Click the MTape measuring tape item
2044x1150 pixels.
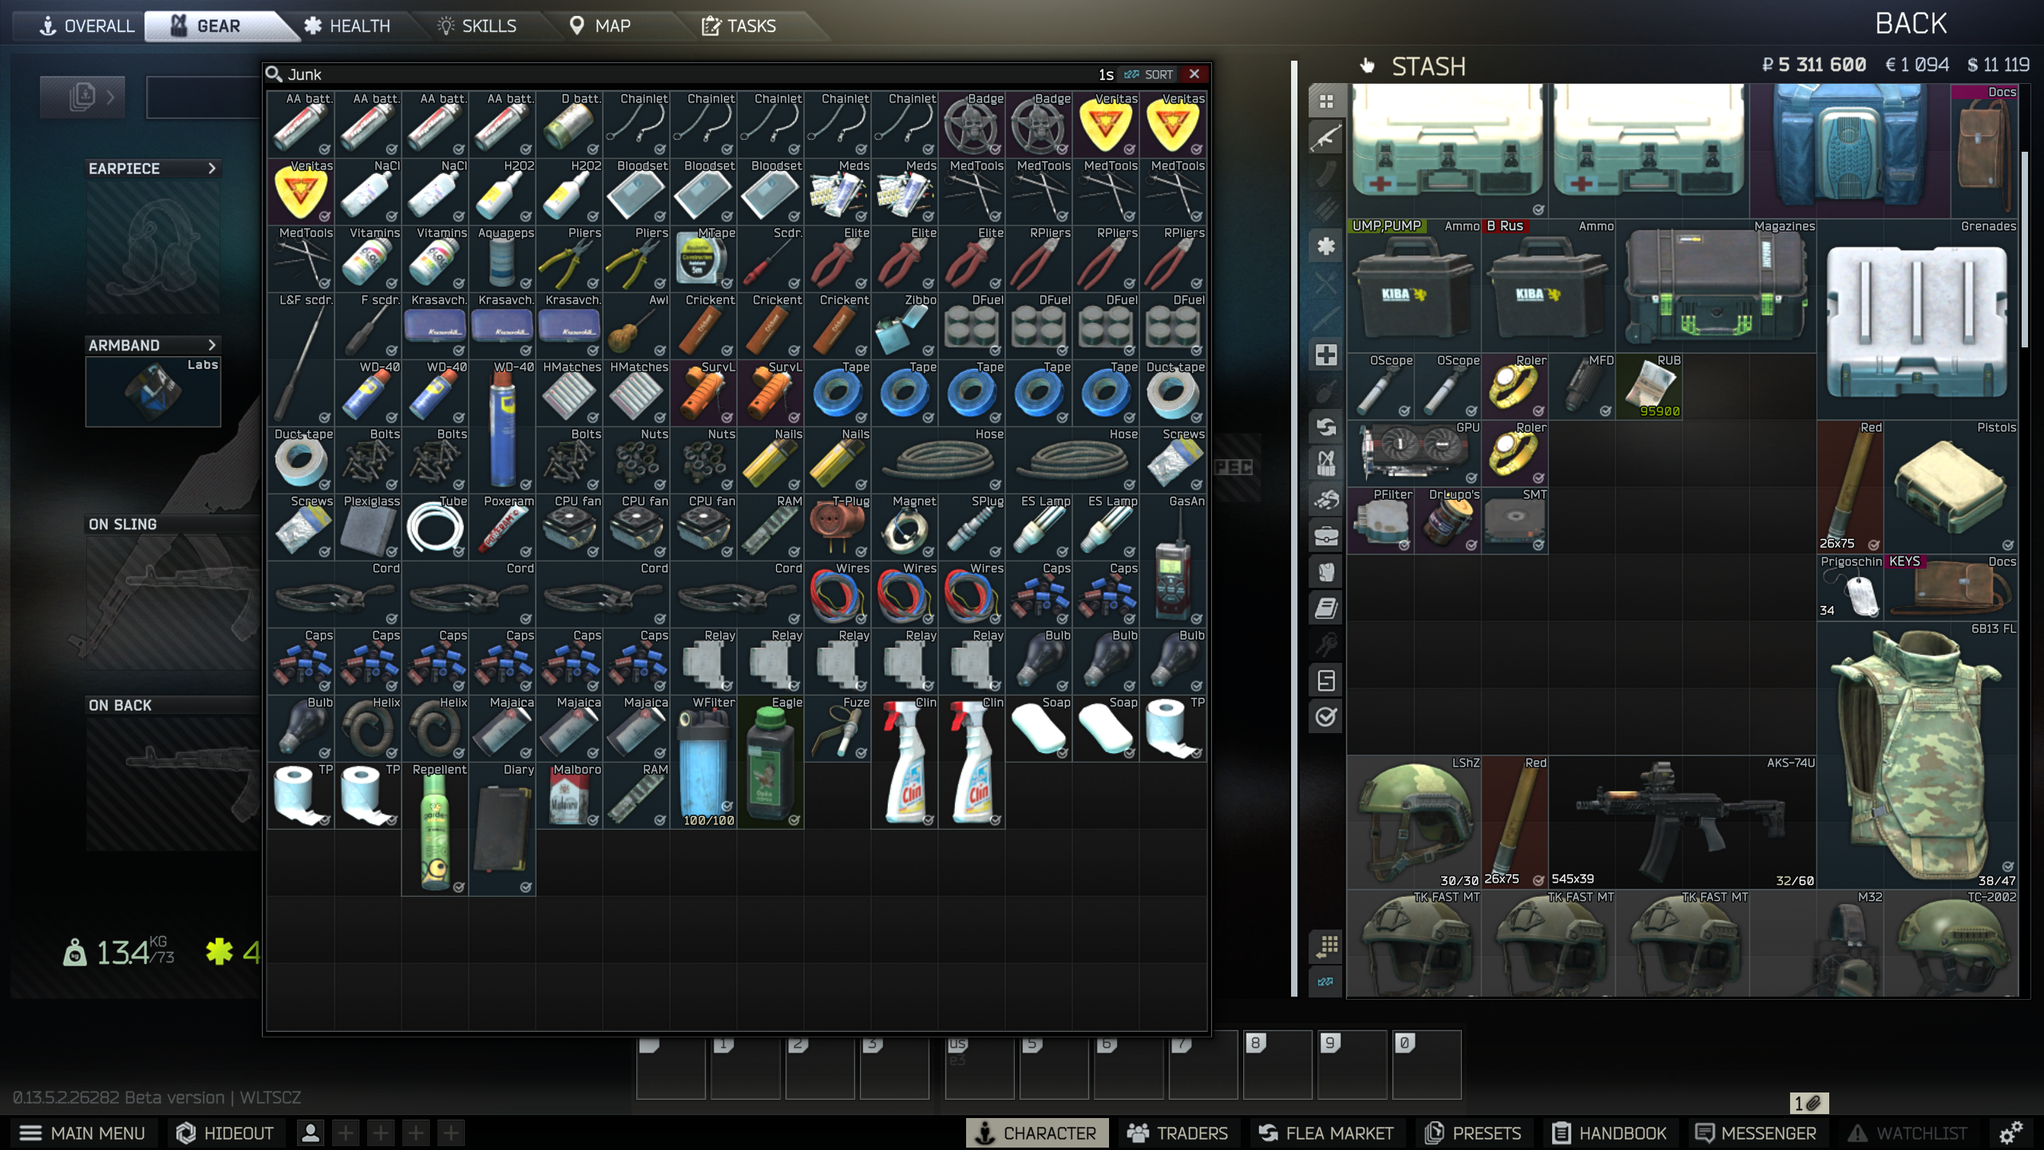tap(703, 259)
